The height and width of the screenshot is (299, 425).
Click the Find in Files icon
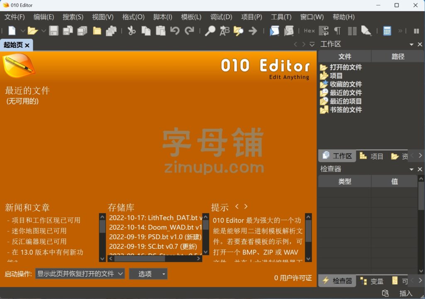click(239, 31)
